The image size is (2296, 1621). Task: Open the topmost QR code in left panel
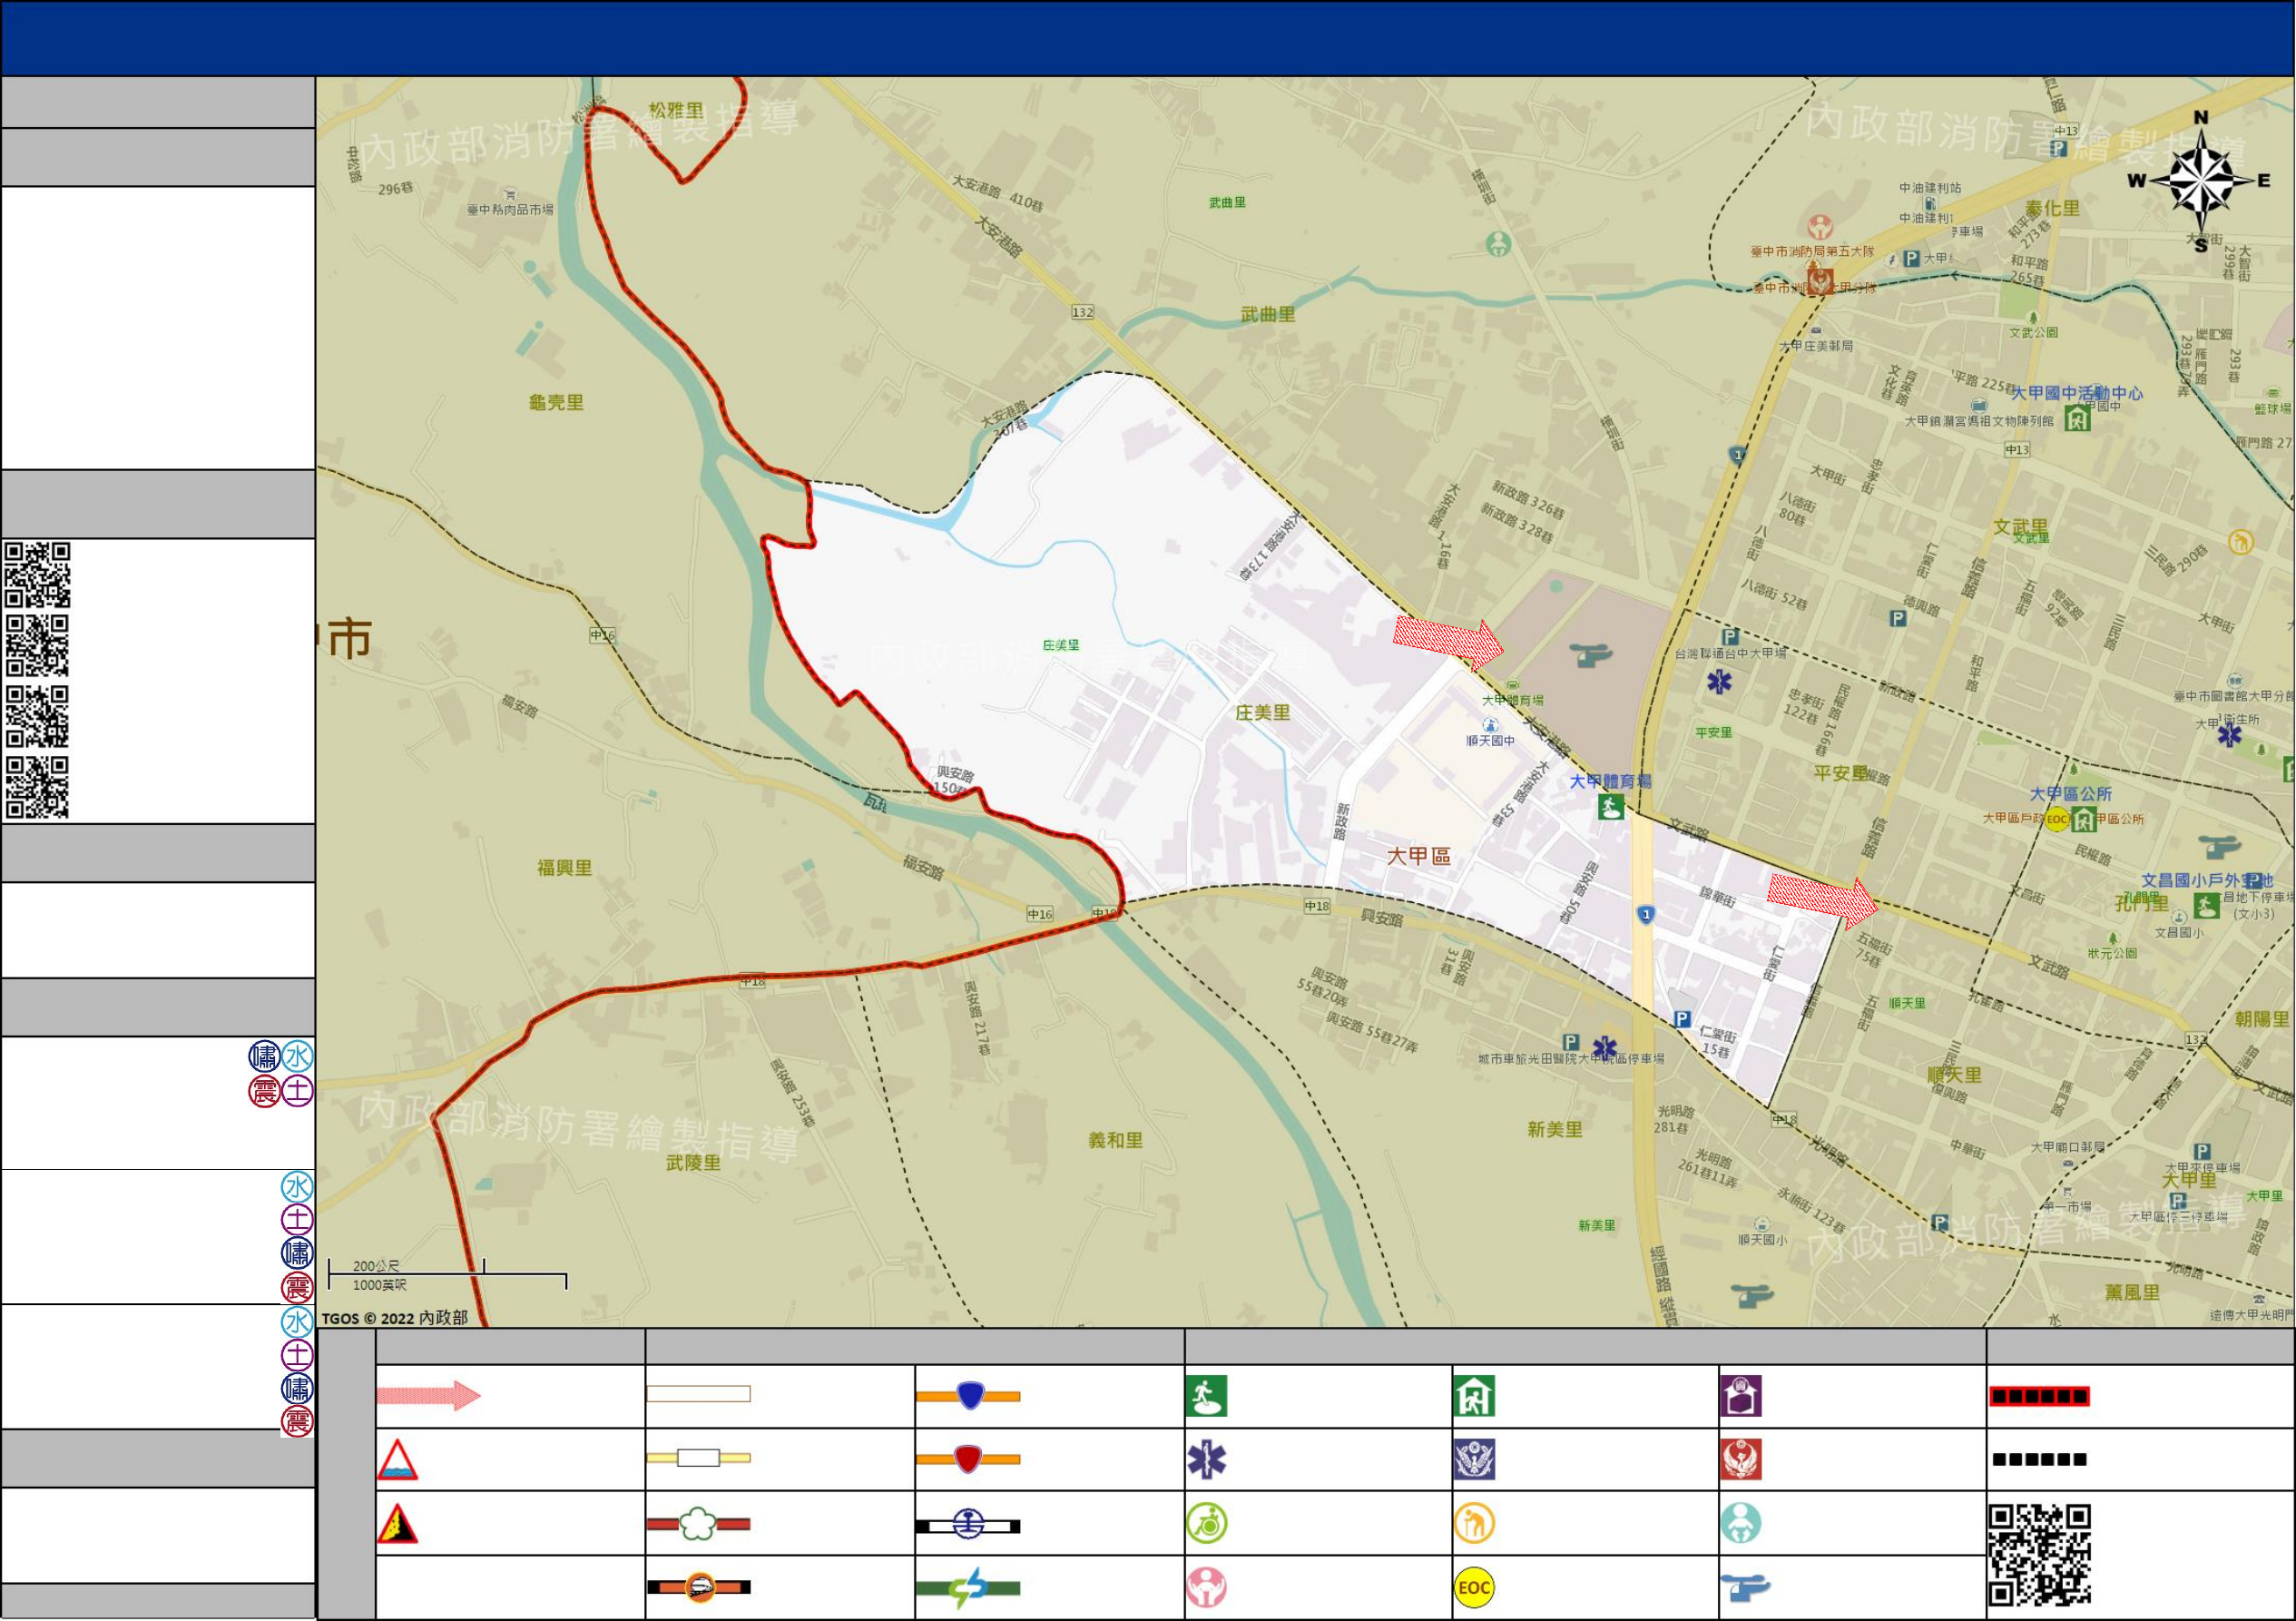tap(37, 575)
